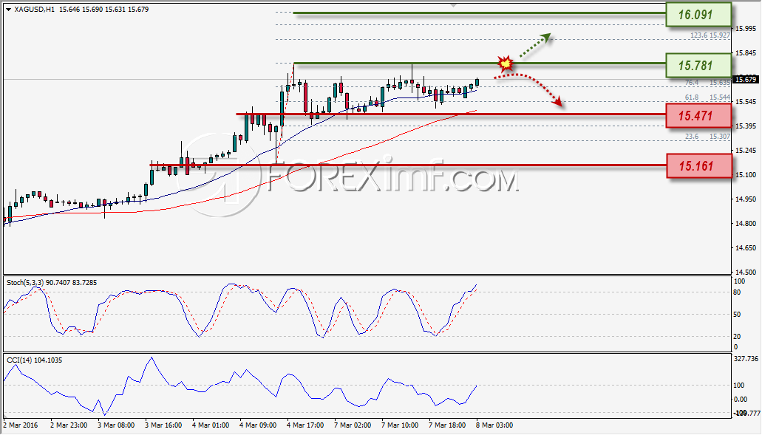Viewport: 762px width, 435px height.
Task: Click the 8 Mar 03:00 time axis label
Action: pyautogui.click(x=494, y=425)
